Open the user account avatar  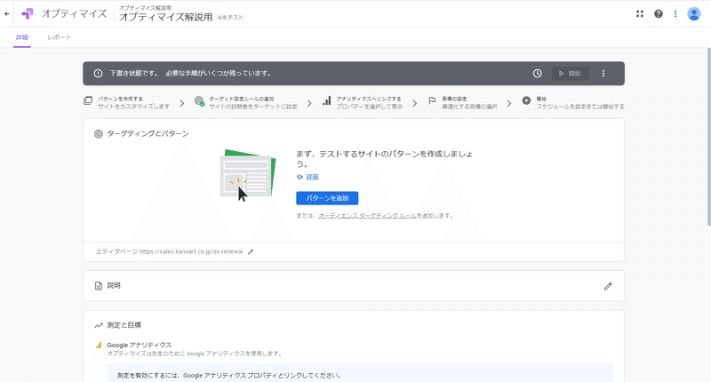[x=694, y=14]
